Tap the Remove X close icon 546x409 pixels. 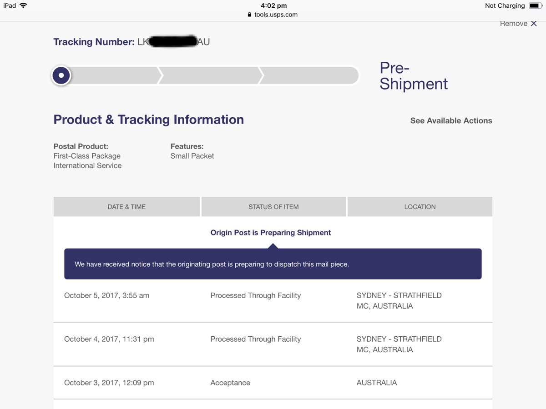(x=534, y=24)
